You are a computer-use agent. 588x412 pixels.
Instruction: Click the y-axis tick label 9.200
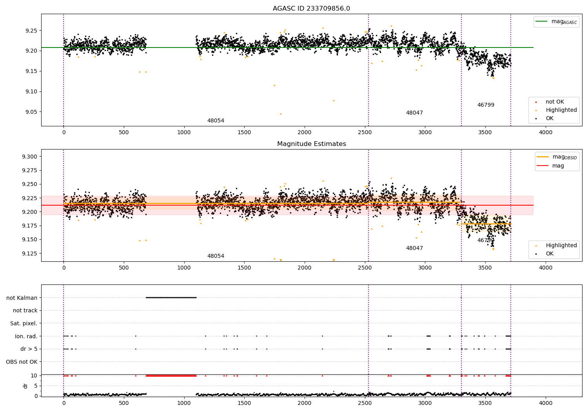30,212
